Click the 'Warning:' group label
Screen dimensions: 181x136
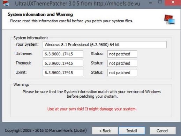click(x=21, y=84)
